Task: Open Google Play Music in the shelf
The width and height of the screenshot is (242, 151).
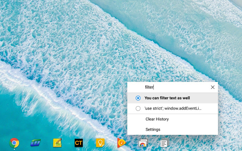Action: point(122,143)
